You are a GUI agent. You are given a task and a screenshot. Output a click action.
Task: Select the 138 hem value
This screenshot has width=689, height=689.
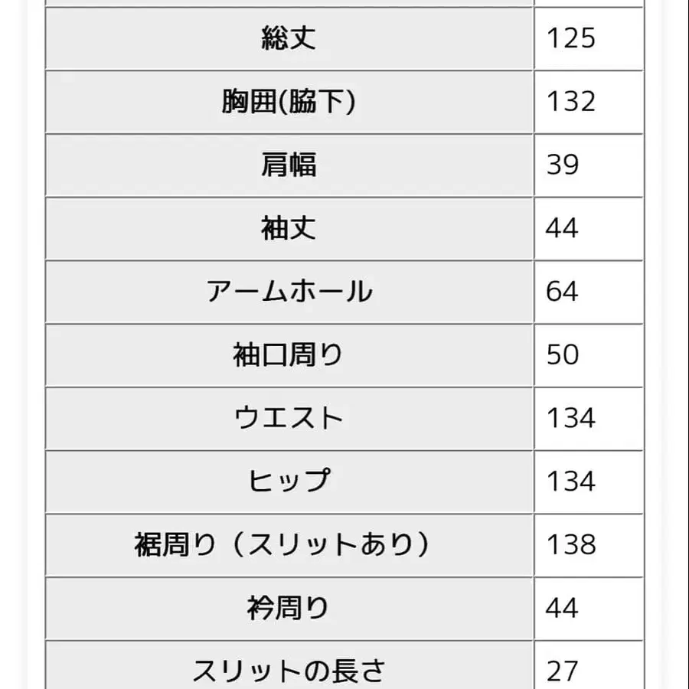point(571,544)
